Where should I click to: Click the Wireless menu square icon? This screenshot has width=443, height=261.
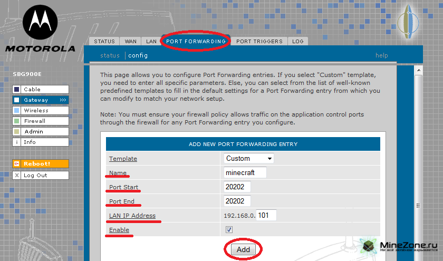[x=17, y=111]
